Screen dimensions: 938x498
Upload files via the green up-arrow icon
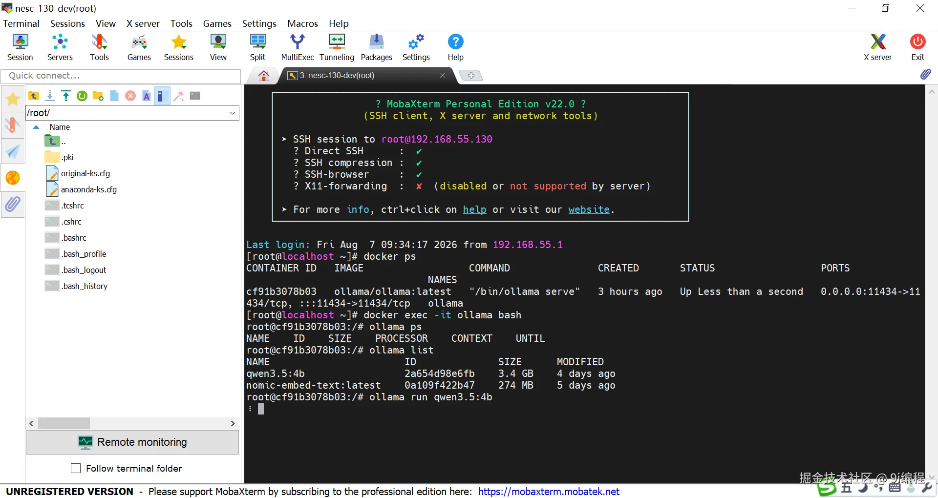[66, 96]
